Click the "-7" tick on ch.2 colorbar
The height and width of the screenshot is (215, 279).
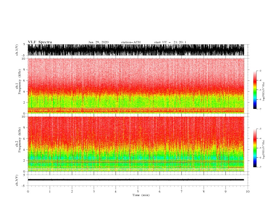(x=260, y=167)
